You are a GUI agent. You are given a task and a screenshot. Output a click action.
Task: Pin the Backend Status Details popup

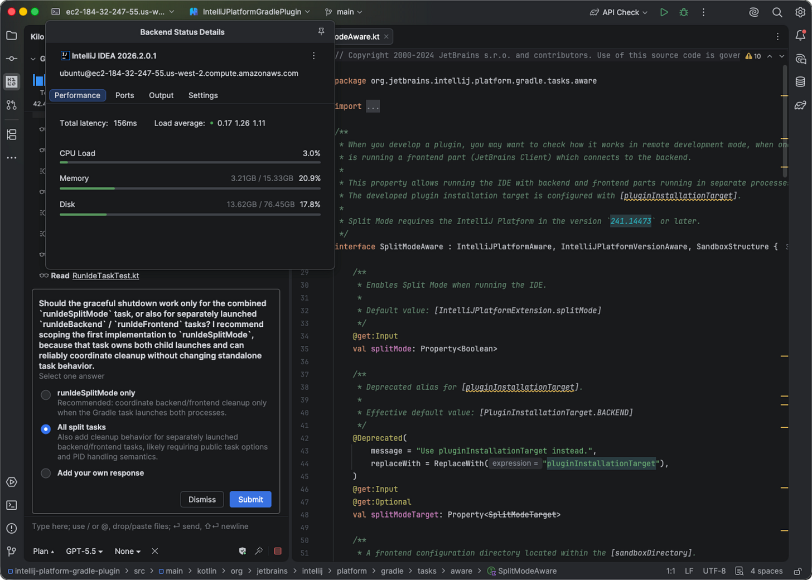(321, 32)
